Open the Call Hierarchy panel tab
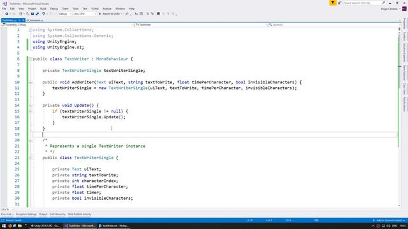Screen dimensions: 408x229 [x=57, y=214]
